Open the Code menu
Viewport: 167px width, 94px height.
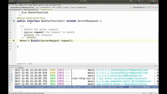(x=26, y=5)
